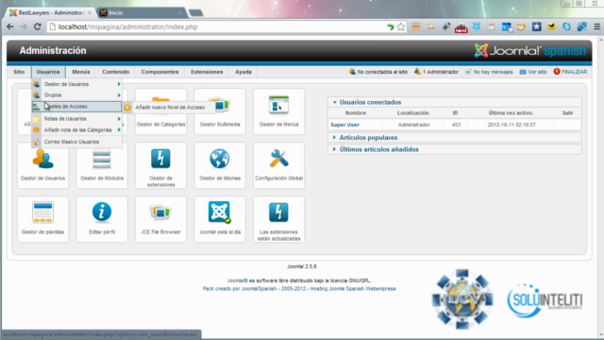The height and width of the screenshot is (340, 604).
Task: Click the browser back arrow
Action: pyautogui.click(x=10, y=26)
